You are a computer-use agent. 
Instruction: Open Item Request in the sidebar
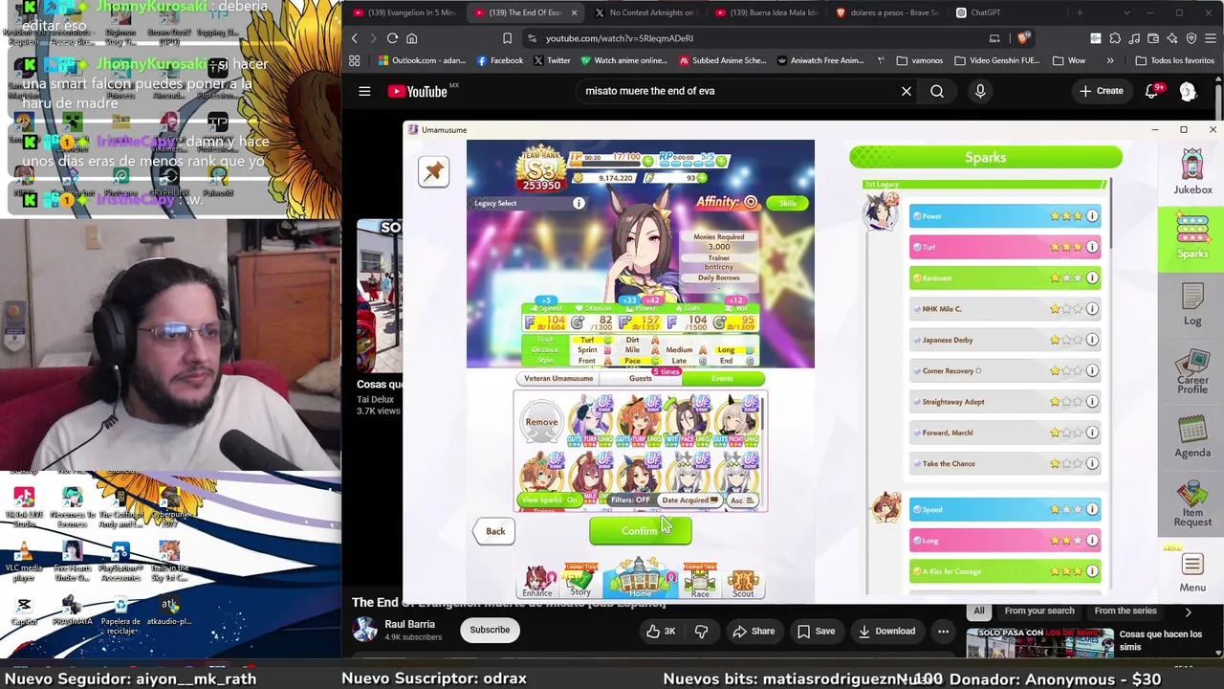1192,504
